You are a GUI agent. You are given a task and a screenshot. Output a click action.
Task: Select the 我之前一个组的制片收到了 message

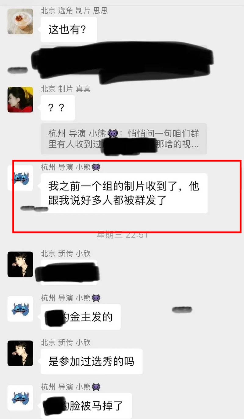point(124,193)
